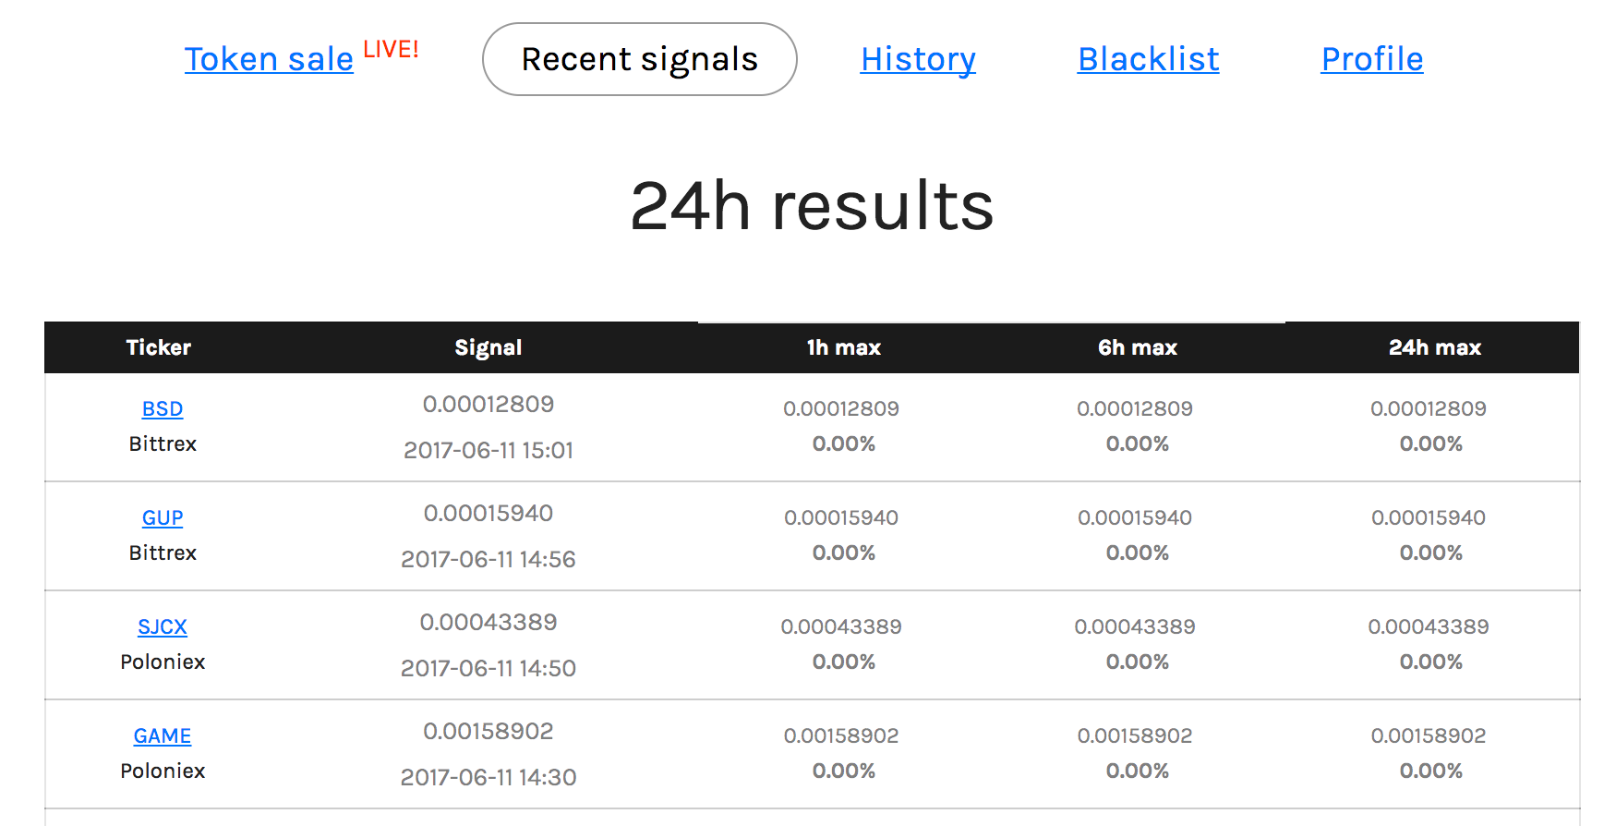Click the Signal column header

[x=488, y=347]
